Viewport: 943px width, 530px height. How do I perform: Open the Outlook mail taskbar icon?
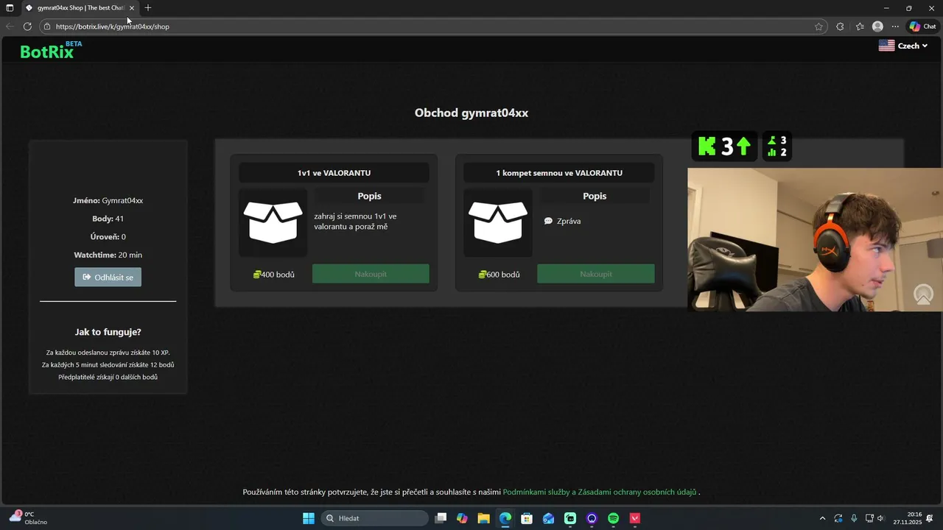click(x=548, y=518)
